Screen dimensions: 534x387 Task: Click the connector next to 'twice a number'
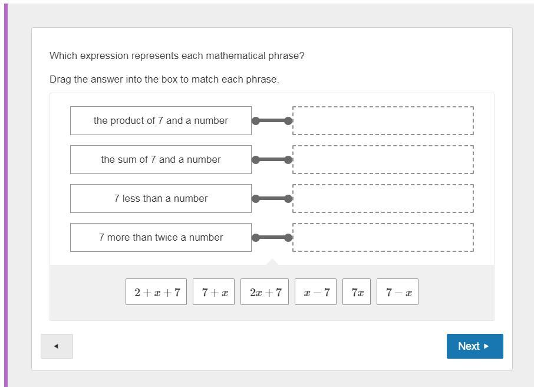[272, 238]
